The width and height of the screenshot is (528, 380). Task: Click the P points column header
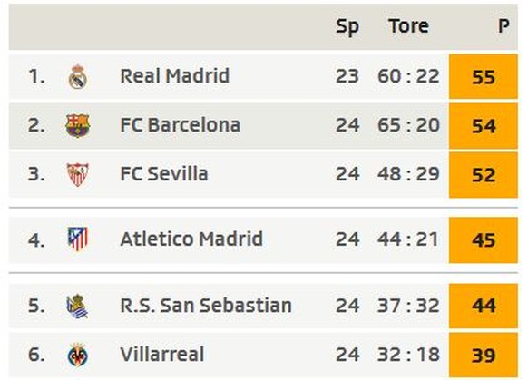(504, 26)
